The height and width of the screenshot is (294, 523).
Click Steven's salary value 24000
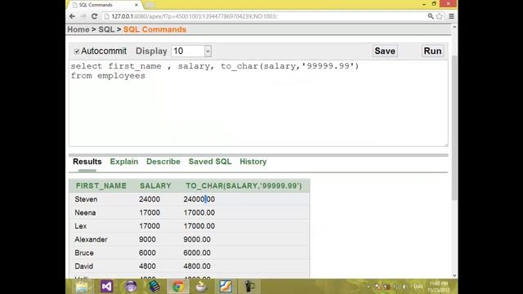[x=150, y=199]
